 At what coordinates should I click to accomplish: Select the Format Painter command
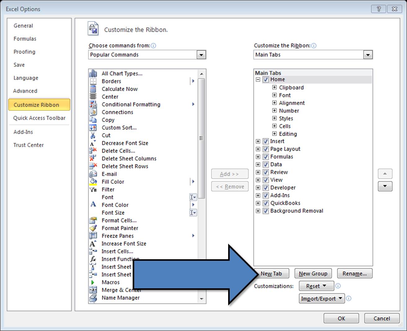(120, 228)
